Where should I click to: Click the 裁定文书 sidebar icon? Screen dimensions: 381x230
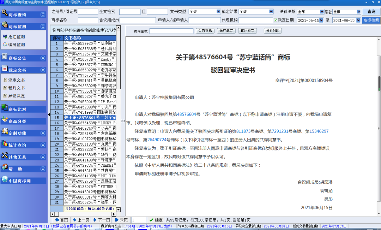coord(4,69)
